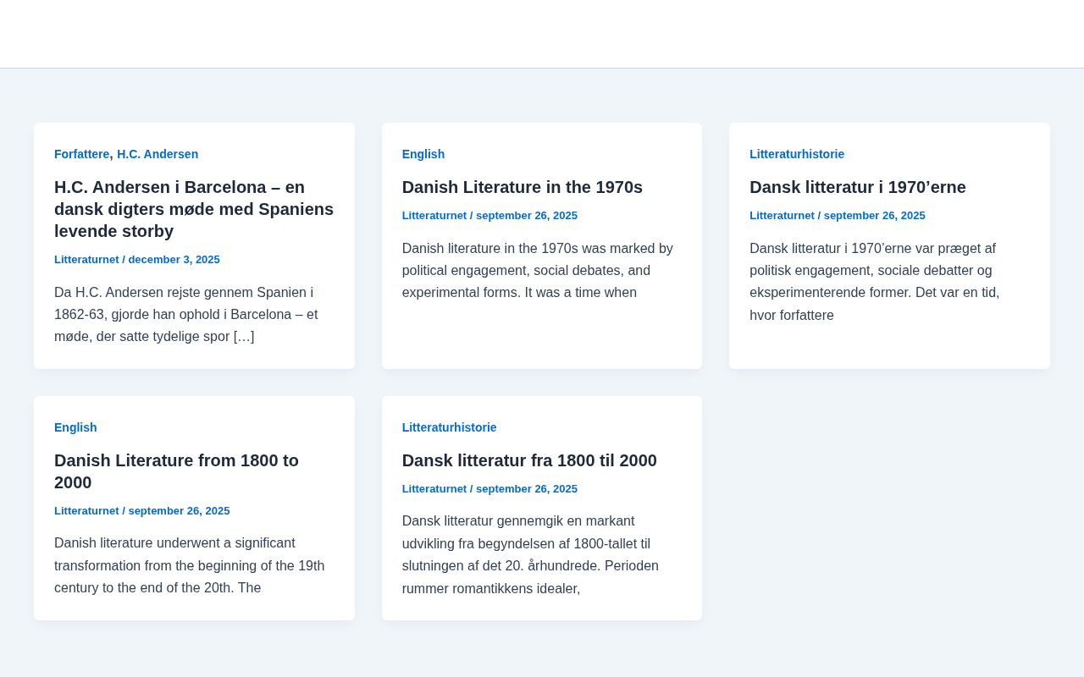Click Litteraturhistorie category above the 1800 til 2000 post
The height and width of the screenshot is (677, 1084).
449,427
